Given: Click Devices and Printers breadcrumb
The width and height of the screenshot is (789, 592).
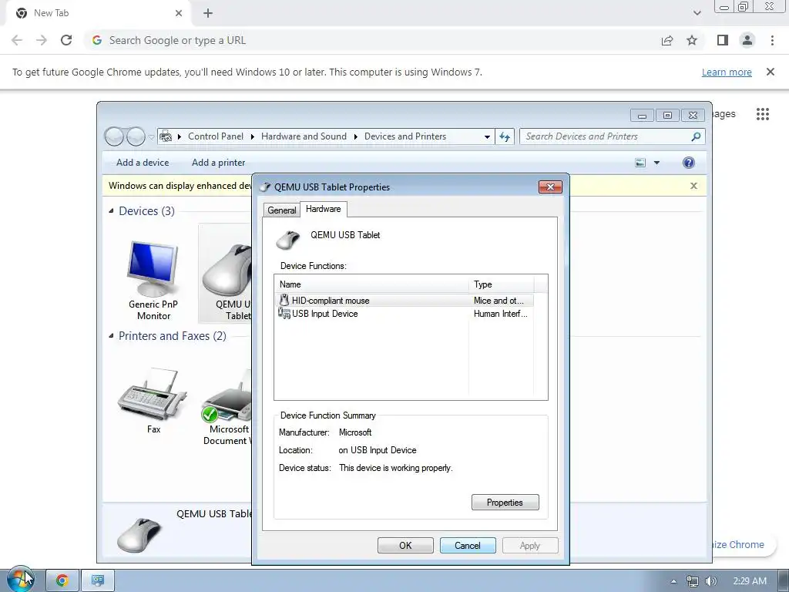Looking at the screenshot, I should pos(405,136).
